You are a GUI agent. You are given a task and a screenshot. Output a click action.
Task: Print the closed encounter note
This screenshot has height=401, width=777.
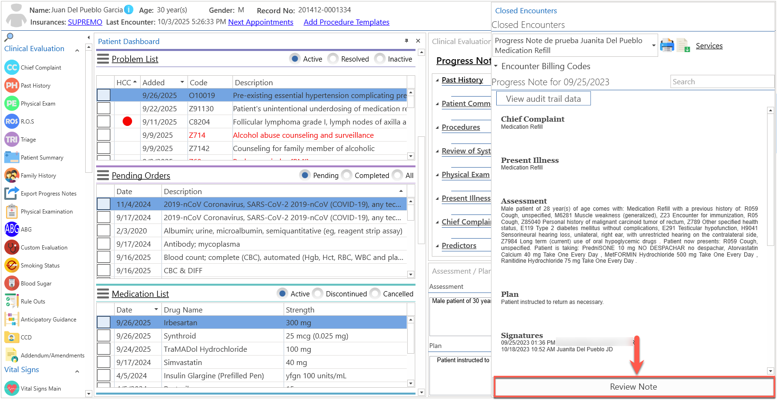coord(667,45)
